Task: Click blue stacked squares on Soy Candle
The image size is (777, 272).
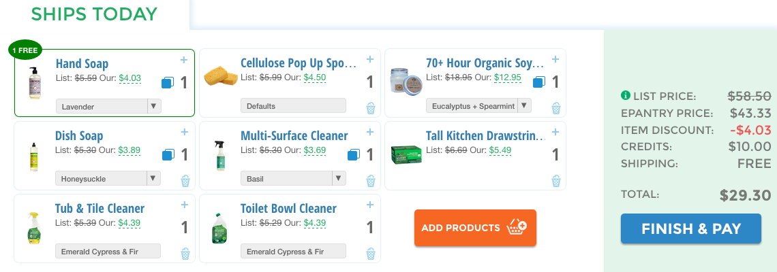Action: click(539, 82)
